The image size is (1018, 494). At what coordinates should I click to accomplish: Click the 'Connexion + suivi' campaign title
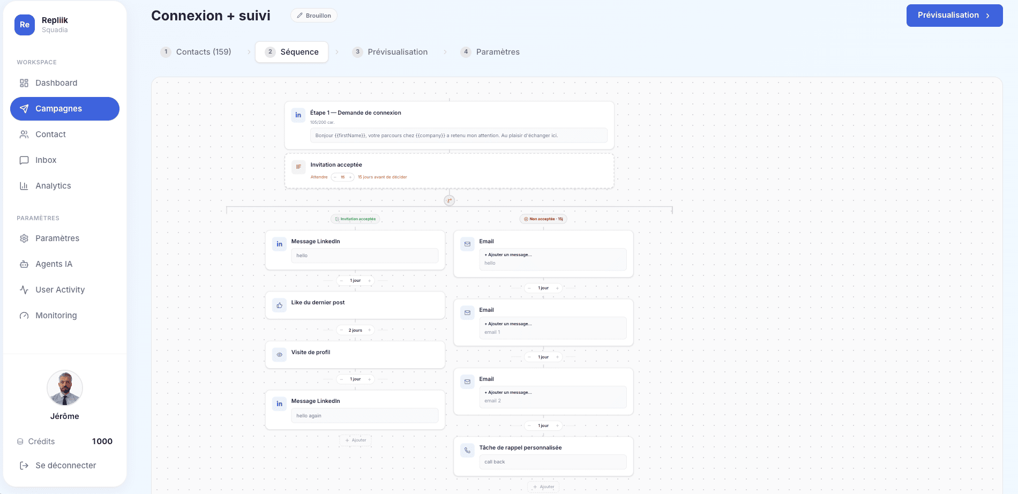tap(211, 16)
